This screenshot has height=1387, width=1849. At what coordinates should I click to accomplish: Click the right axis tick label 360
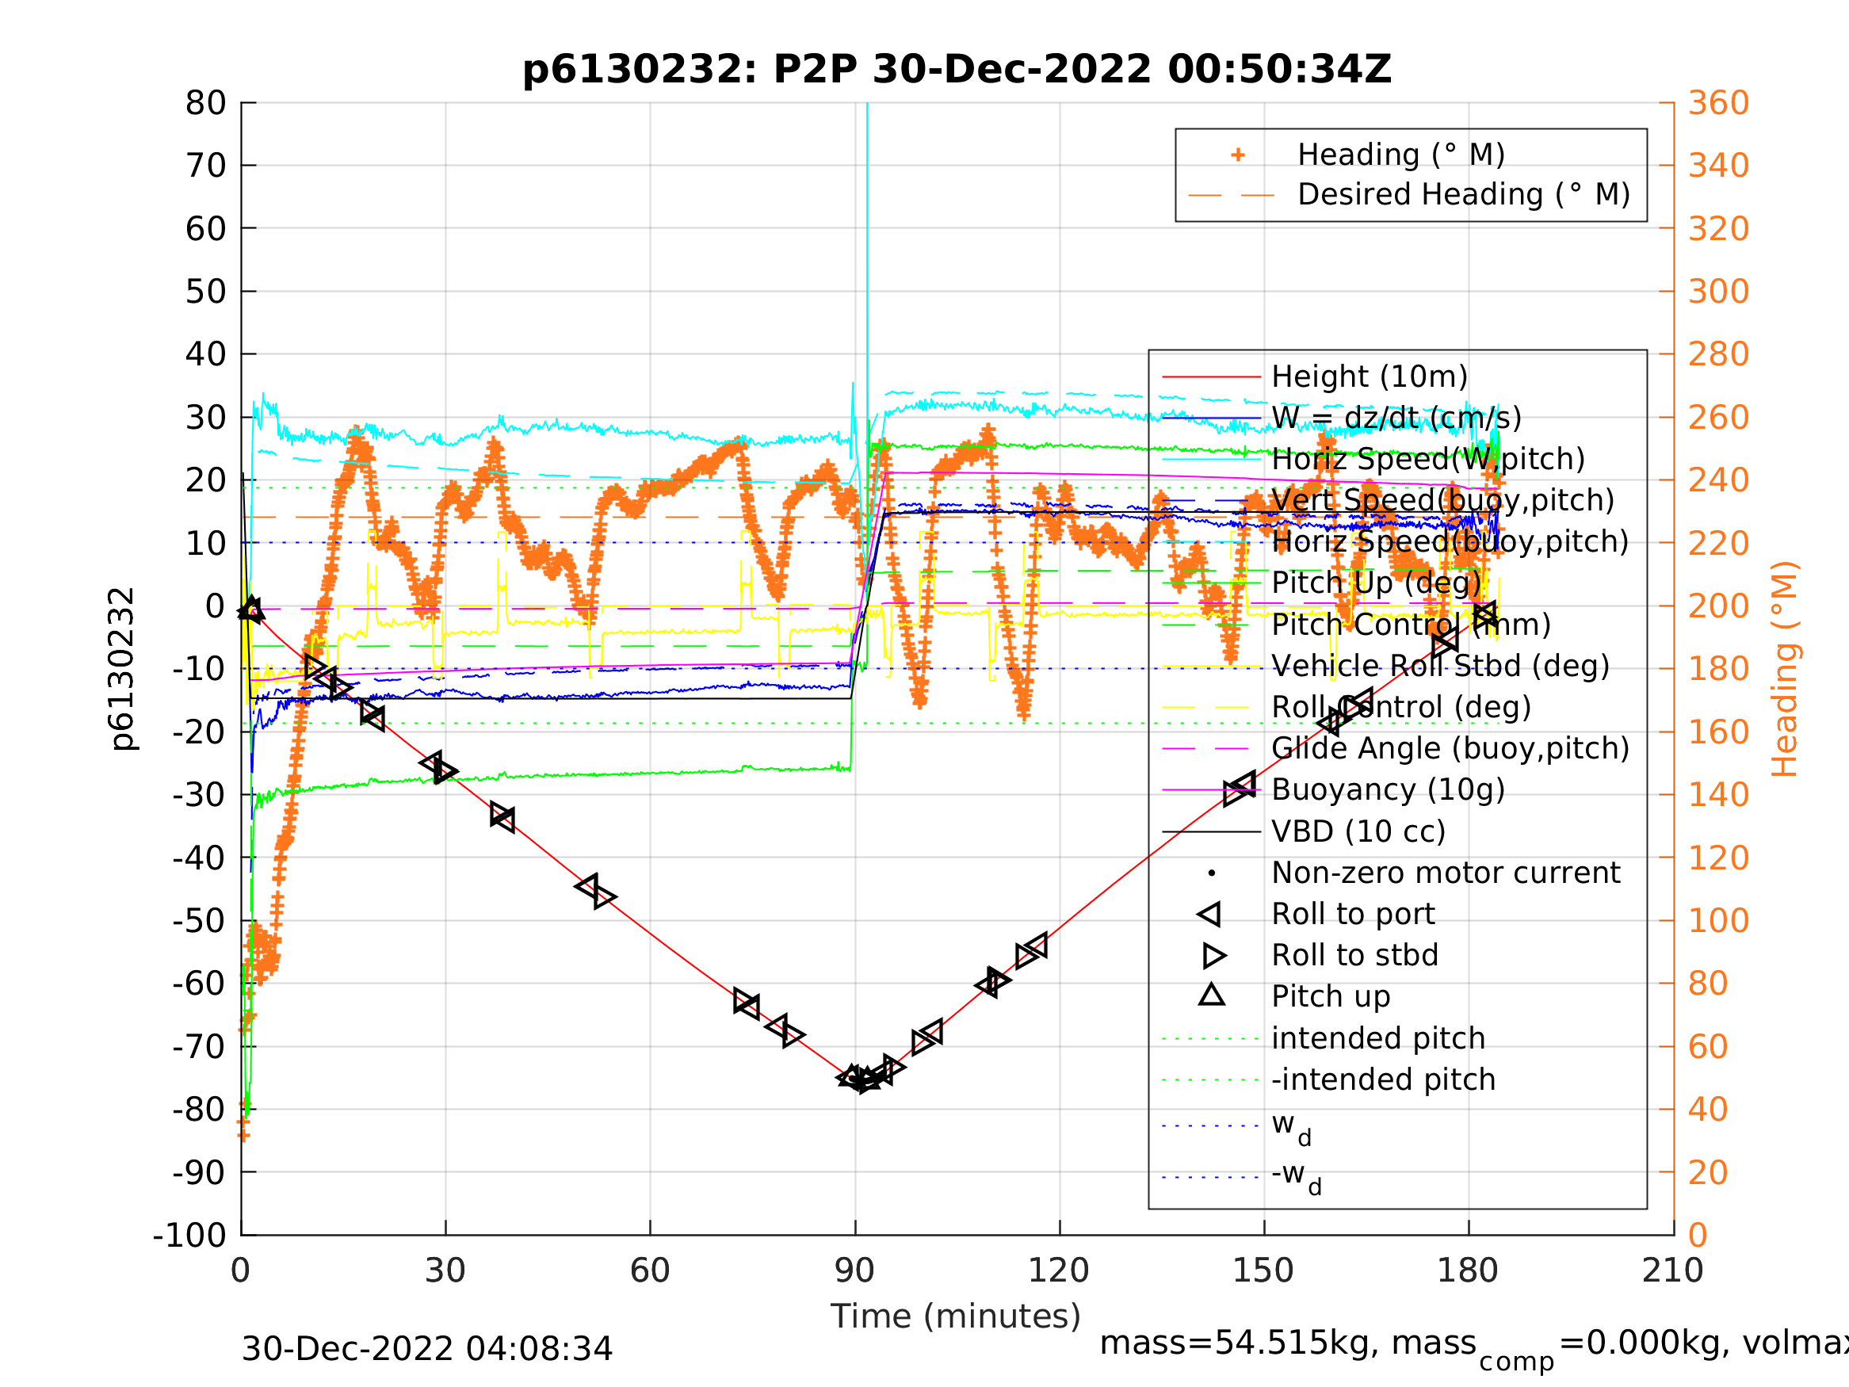tap(1718, 104)
